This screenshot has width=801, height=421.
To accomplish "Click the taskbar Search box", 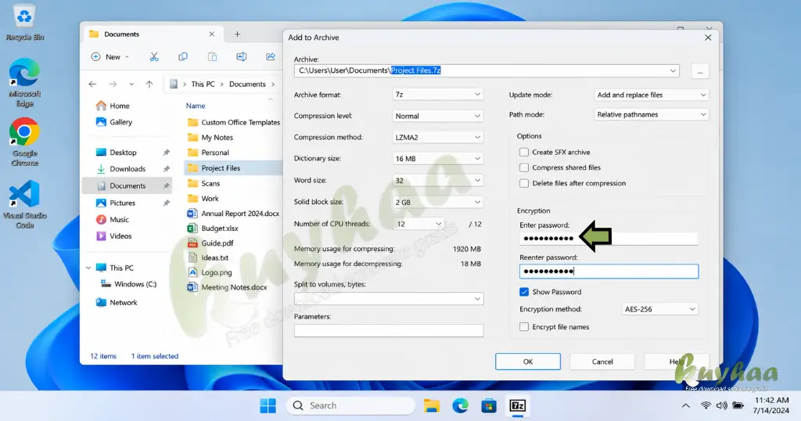I will (350, 405).
